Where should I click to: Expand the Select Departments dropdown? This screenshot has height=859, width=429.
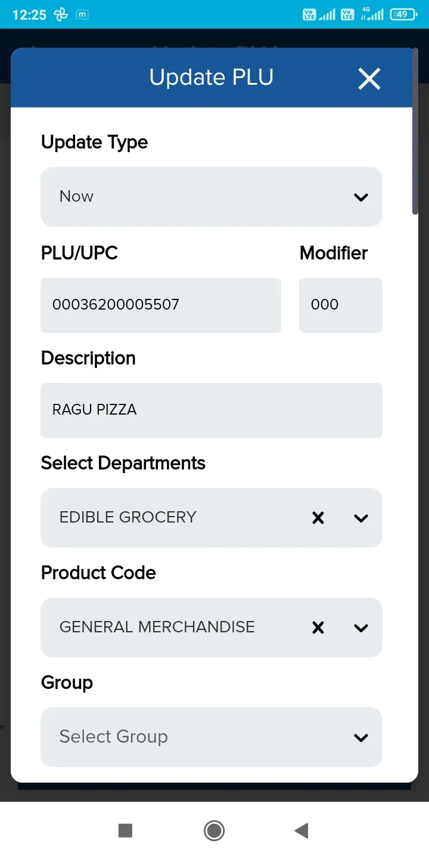360,518
